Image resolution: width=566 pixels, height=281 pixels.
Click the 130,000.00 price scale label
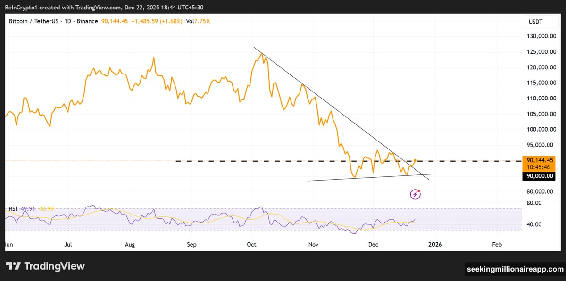(541, 36)
